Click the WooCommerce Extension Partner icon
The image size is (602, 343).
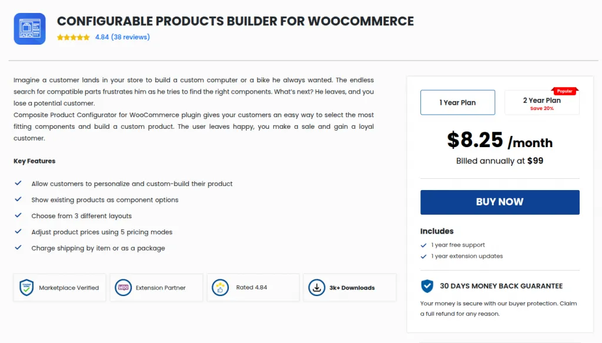123,288
